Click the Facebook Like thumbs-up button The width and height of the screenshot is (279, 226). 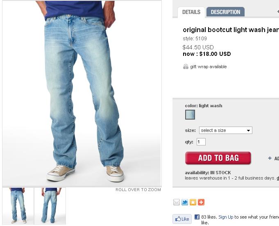click(x=182, y=219)
